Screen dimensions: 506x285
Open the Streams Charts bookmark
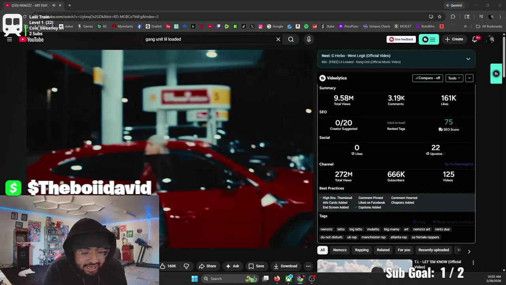pos(377,27)
